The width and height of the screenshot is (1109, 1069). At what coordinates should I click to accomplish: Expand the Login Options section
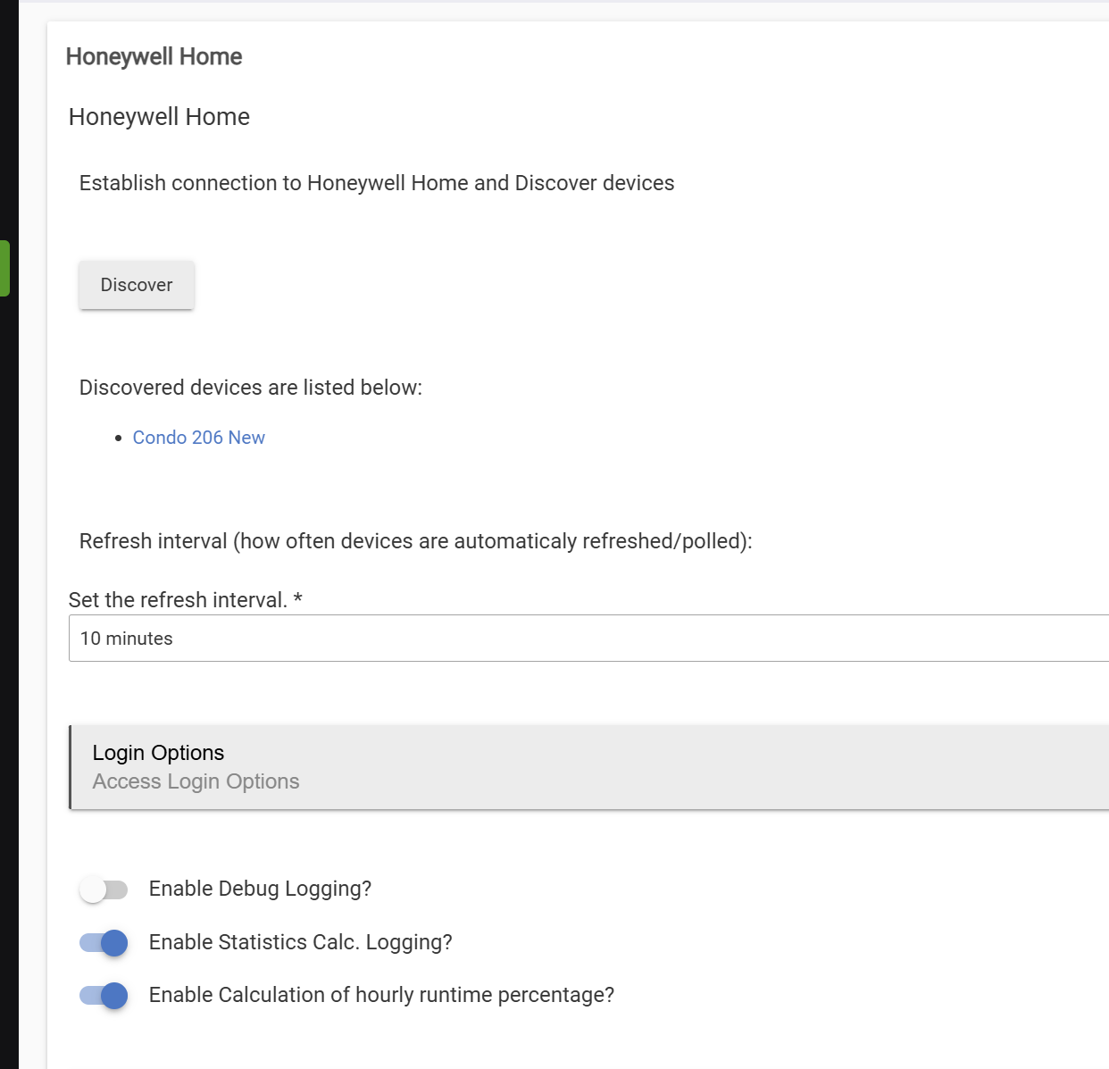(588, 767)
